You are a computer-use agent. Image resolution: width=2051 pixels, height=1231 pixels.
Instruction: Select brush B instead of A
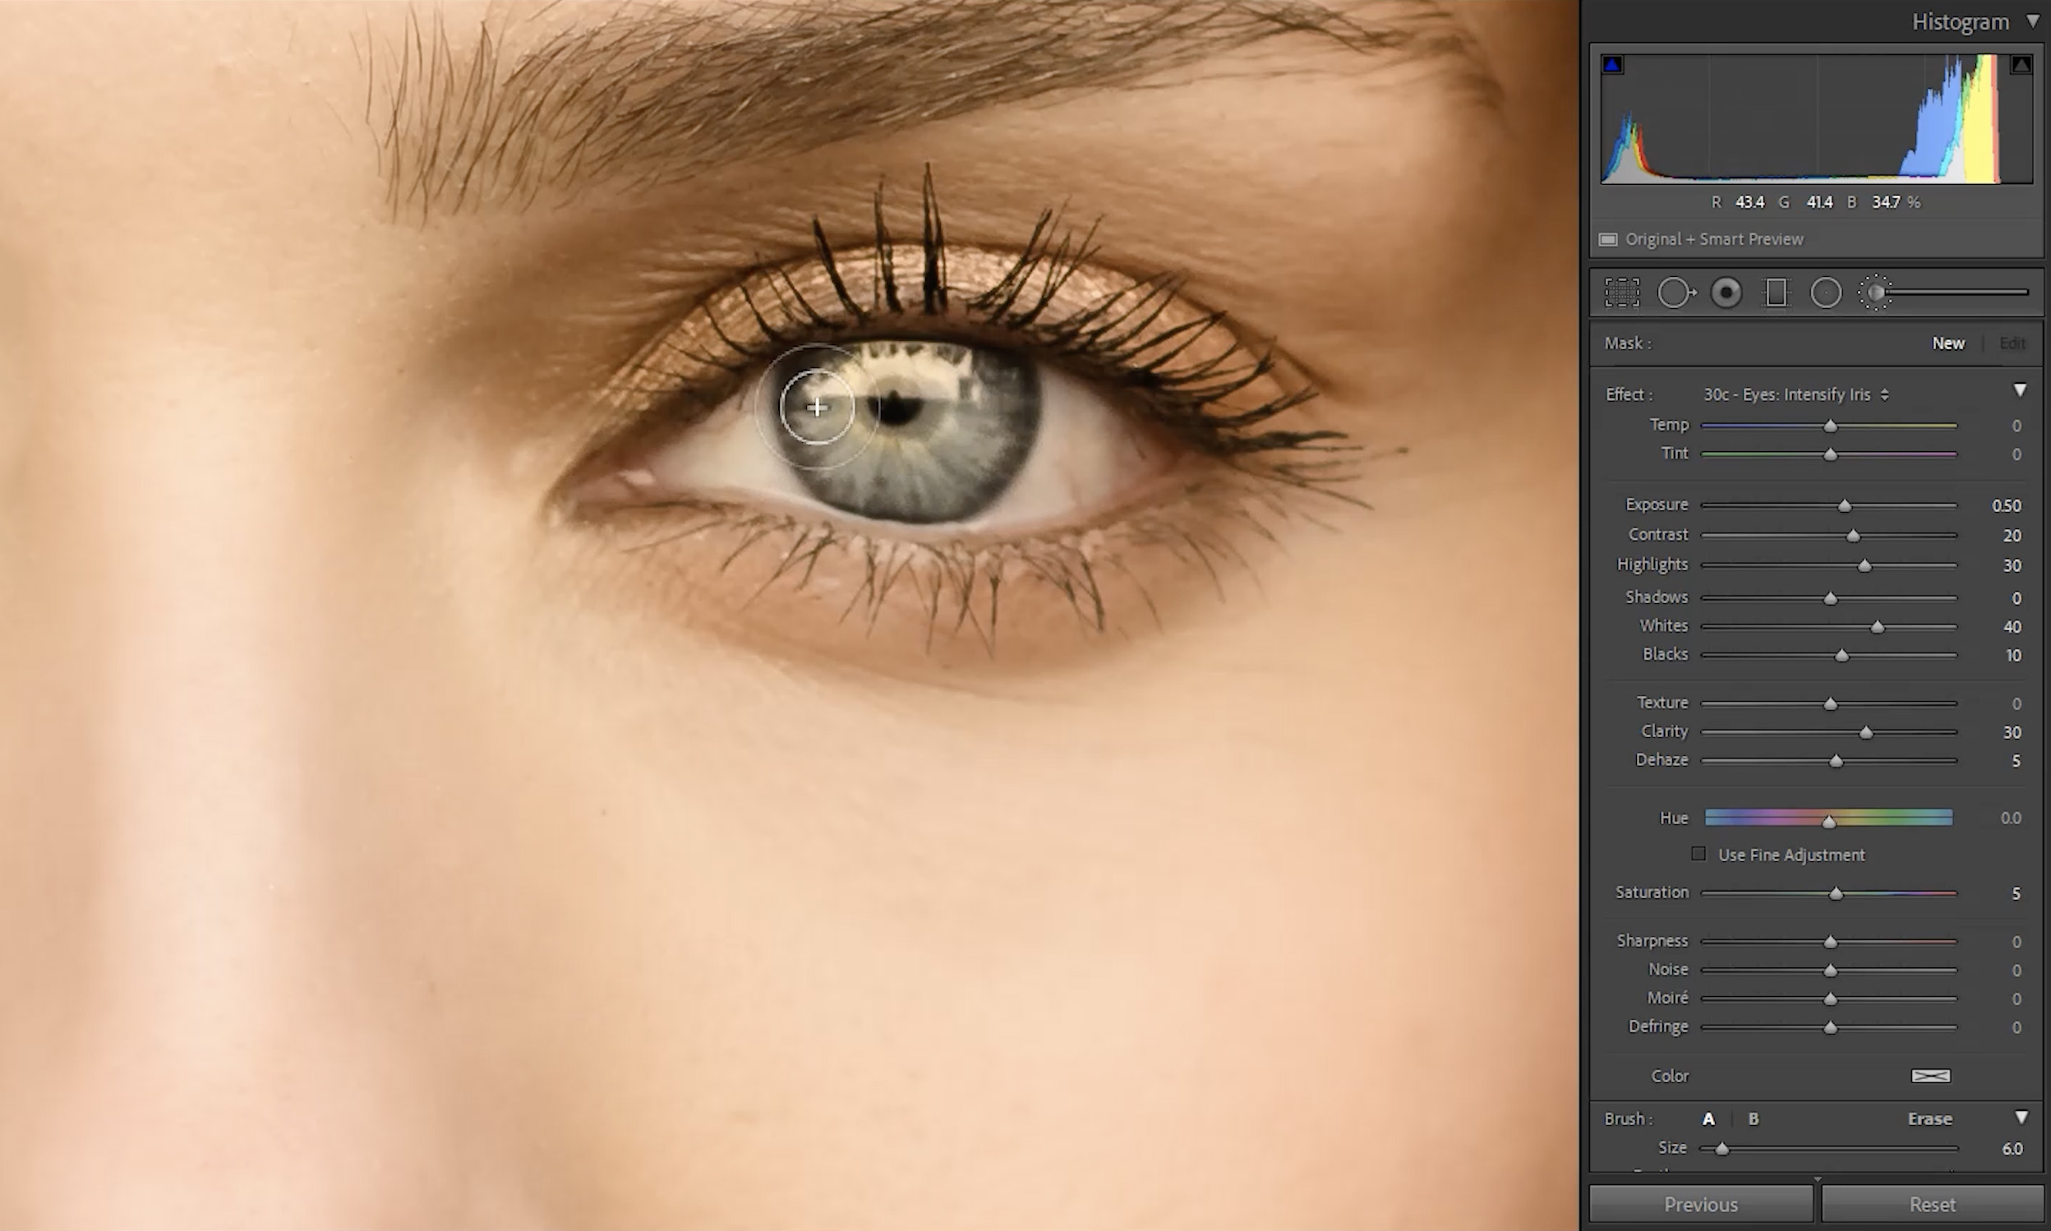tap(1754, 1118)
